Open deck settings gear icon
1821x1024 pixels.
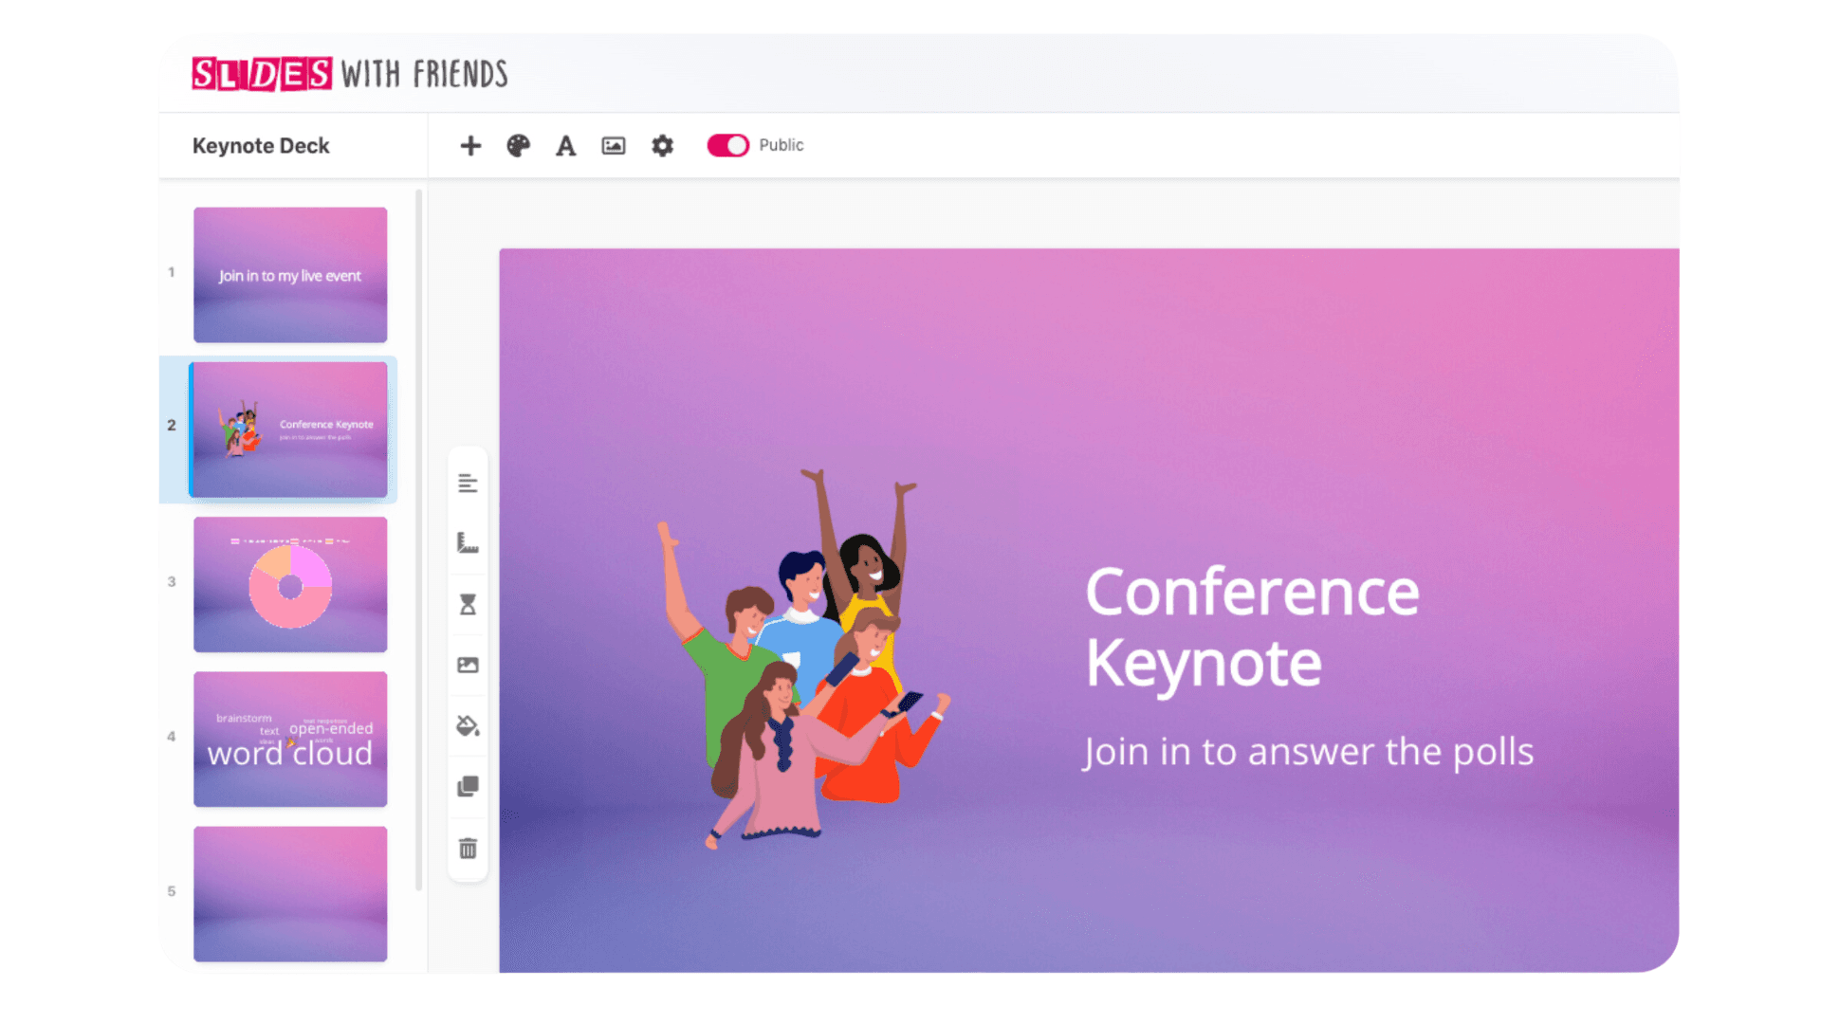662,145
